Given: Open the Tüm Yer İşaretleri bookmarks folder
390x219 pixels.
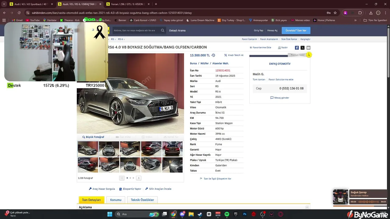Looking at the screenshot, I should [x=376, y=20].
